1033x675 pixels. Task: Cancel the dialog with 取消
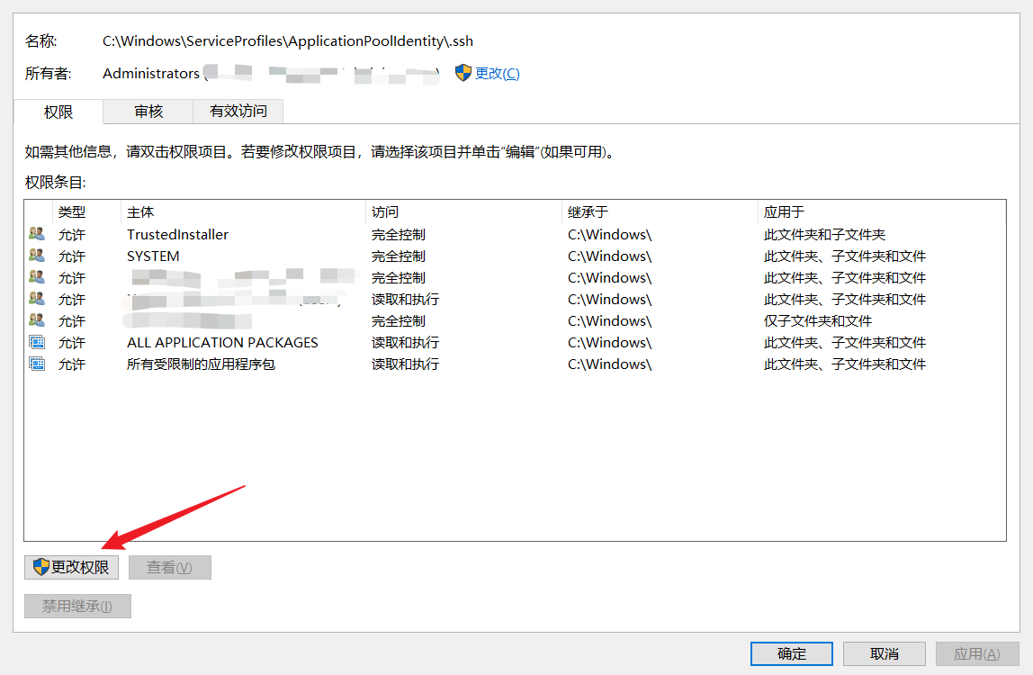[x=885, y=654]
